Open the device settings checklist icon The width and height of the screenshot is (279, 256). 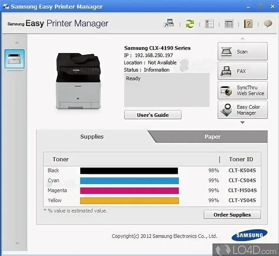209,24
